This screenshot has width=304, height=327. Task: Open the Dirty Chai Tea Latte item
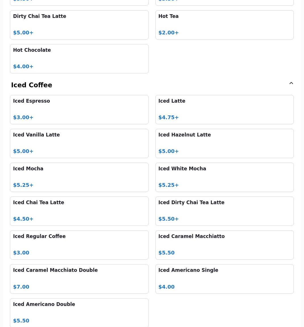(79, 25)
